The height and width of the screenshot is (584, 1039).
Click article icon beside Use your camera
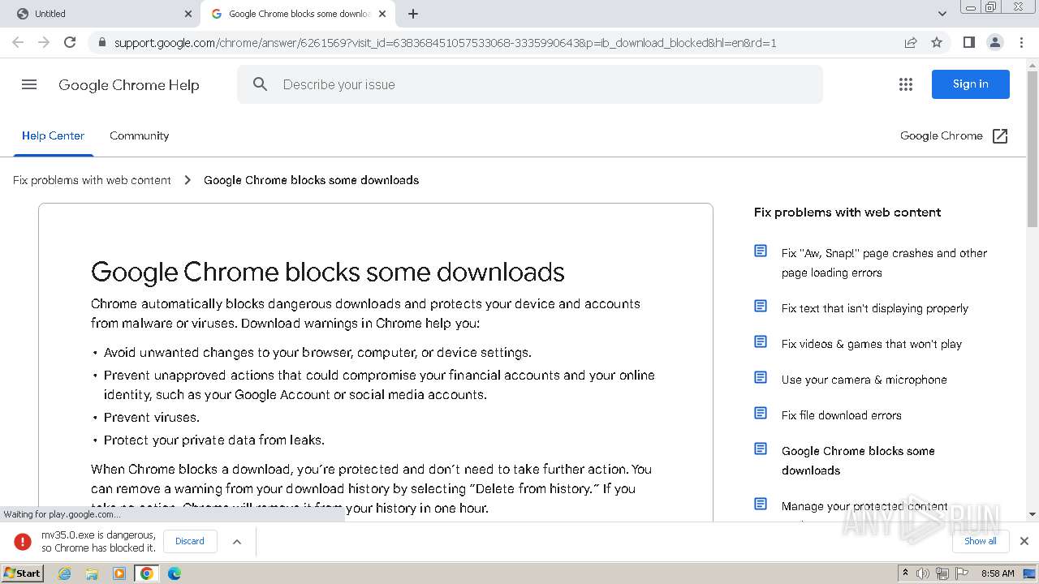coord(761,377)
